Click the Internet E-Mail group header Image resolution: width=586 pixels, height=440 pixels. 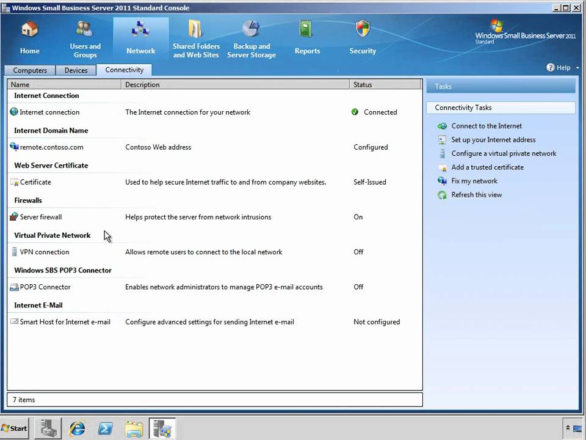38,306
